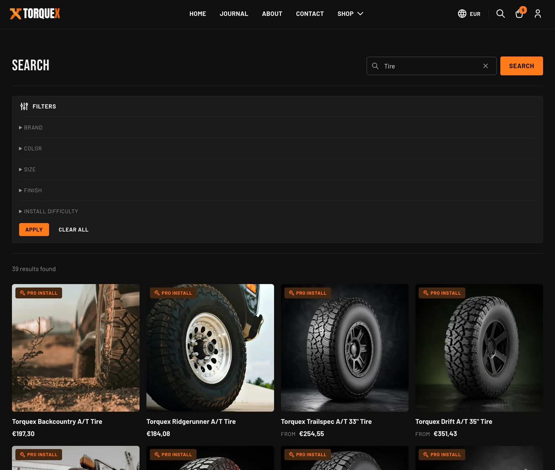Open the Journal page
Viewport: 555px width, 470px height.
point(234,14)
